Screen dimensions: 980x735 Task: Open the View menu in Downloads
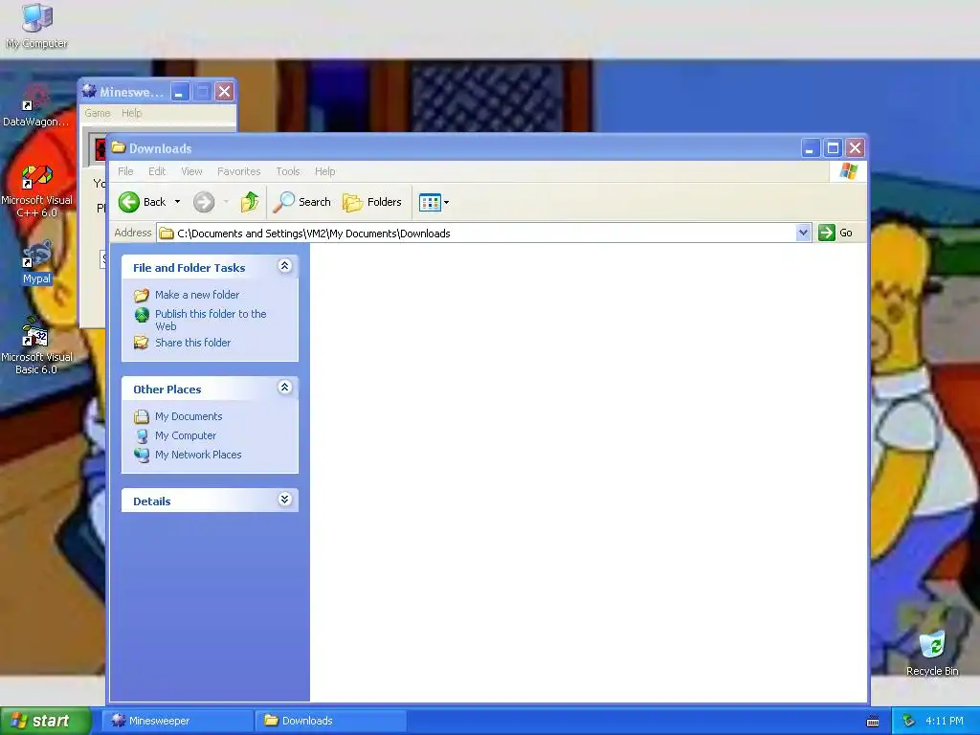click(x=191, y=171)
